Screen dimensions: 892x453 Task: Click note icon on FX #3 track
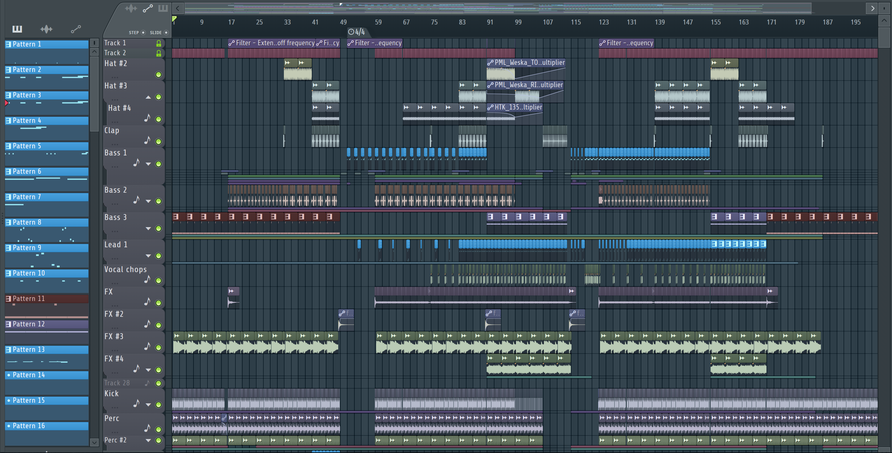point(147,347)
